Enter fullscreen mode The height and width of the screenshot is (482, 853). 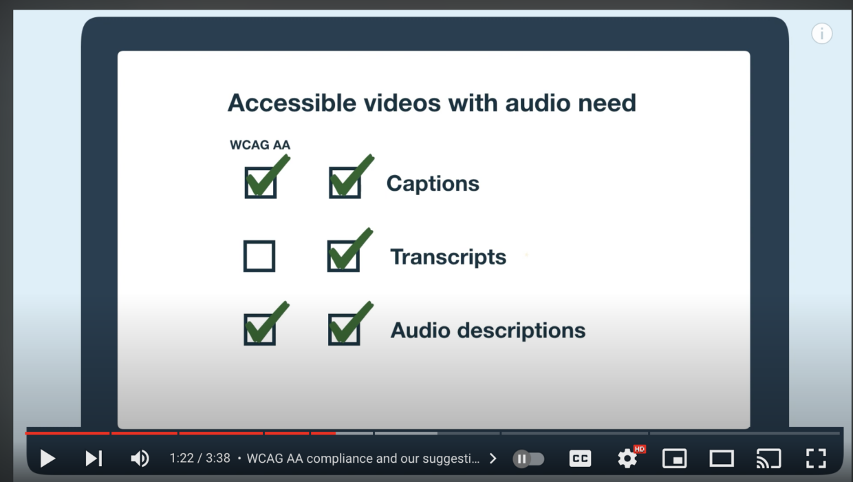(815, 458)
